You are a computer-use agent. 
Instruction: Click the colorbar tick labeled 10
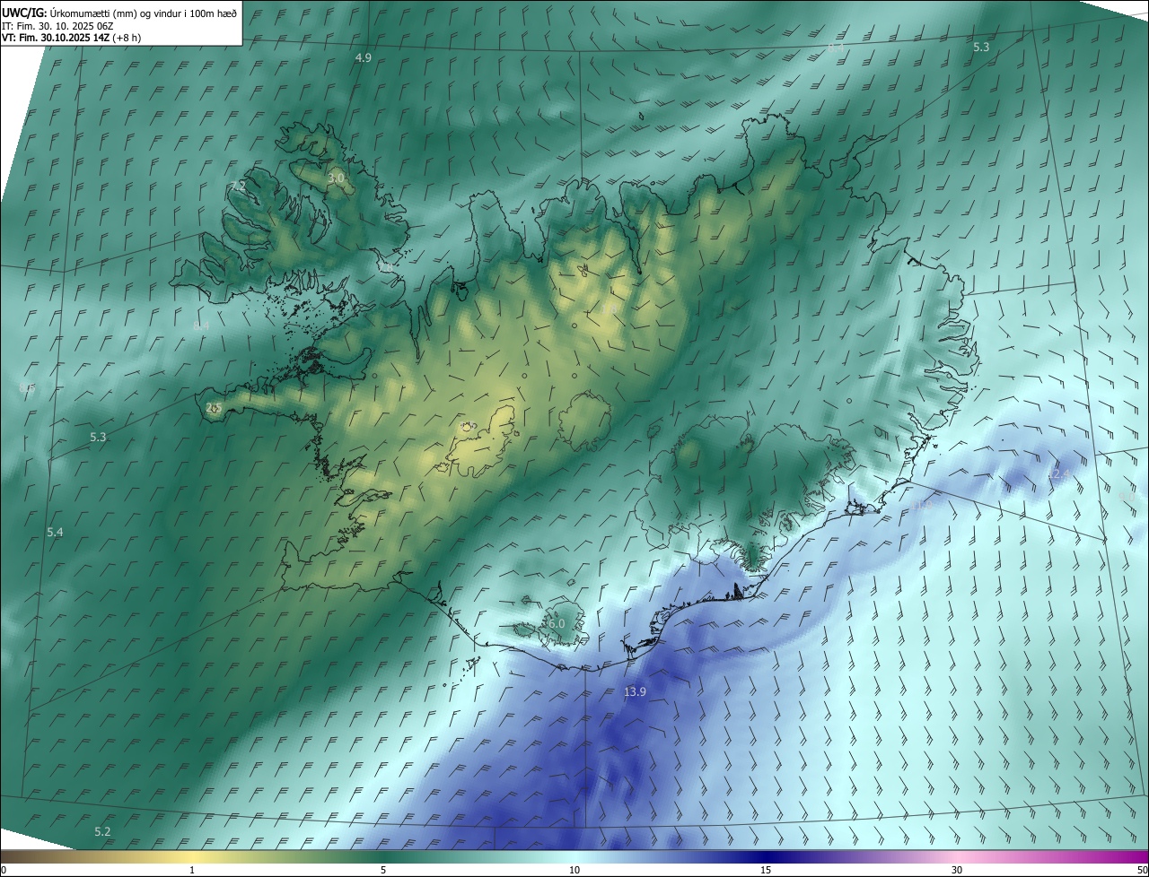click(574, 870)
